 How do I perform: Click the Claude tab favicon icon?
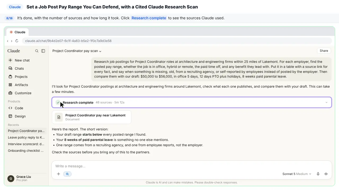[x=11, y=32]
